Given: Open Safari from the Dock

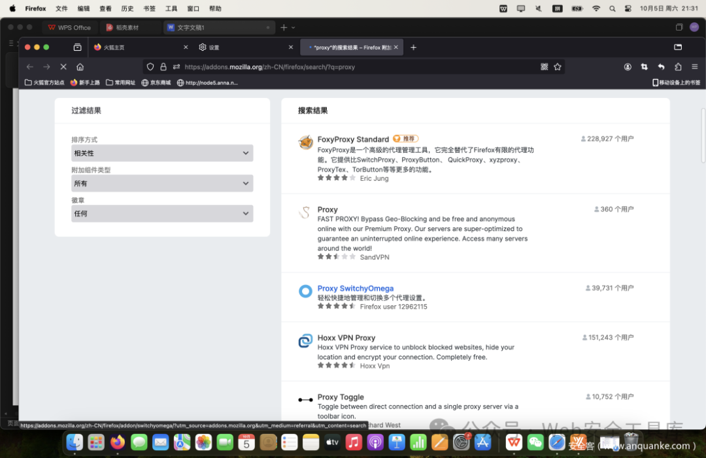Looking at the screenshot, I should [x=557, y=442].
